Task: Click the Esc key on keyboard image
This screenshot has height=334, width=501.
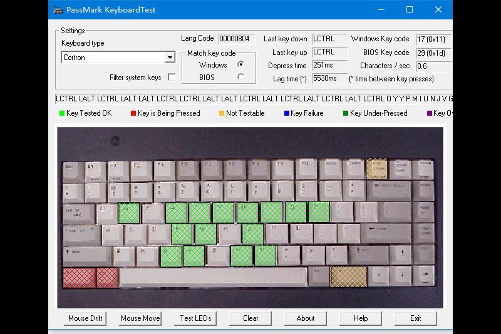Action: click(x=73, y=172)
